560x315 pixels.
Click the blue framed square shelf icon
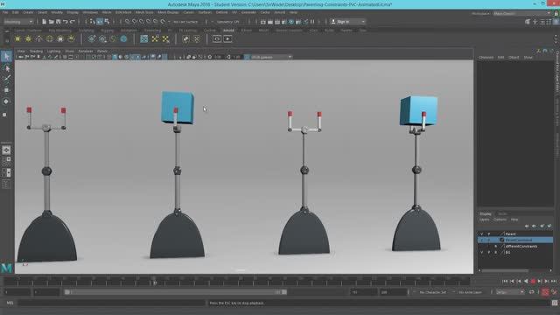coord(143,38)
